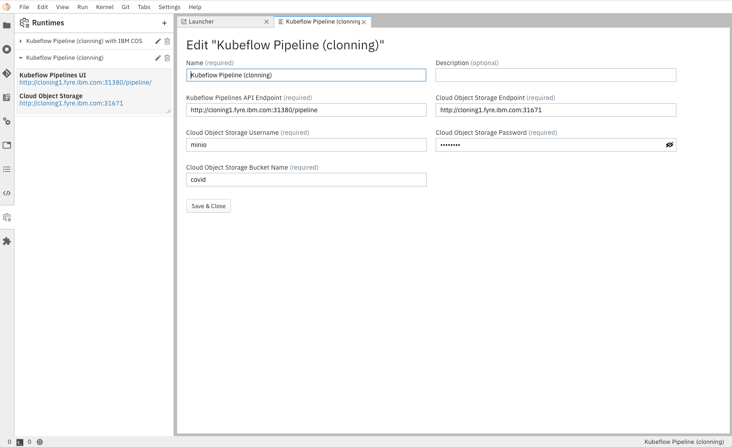Open the Extension Manager puzzle icon

(7, 241)
